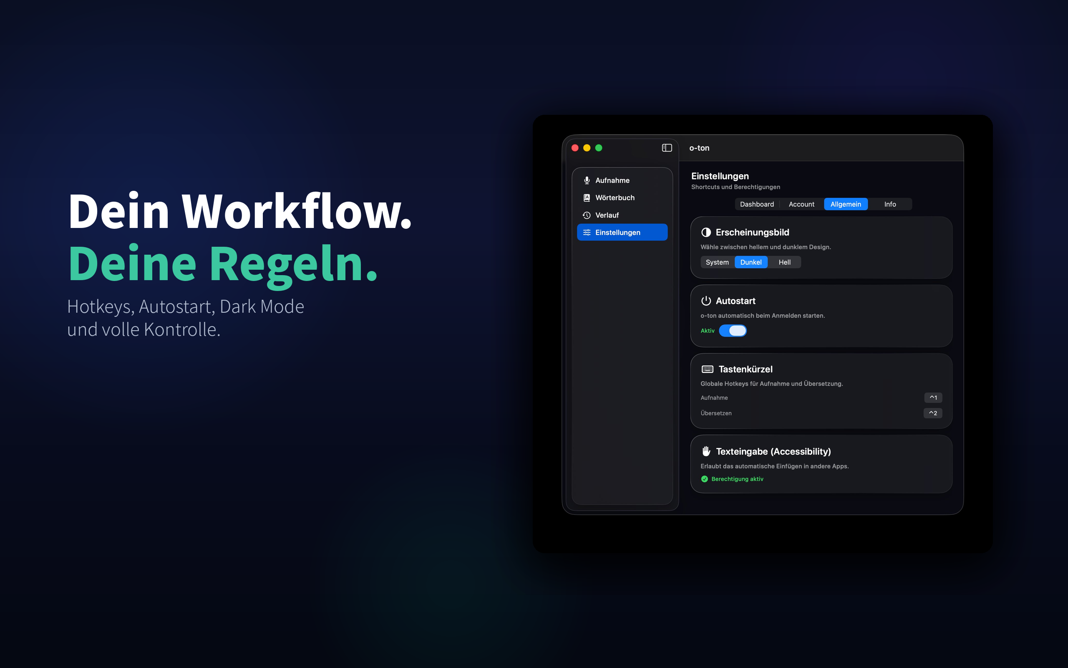Click the Erscheinungsbild contrast icon
This screenshot has width=1068, height=668.
706,233
